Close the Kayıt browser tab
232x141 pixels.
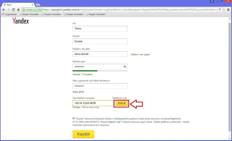click(32, 5)
